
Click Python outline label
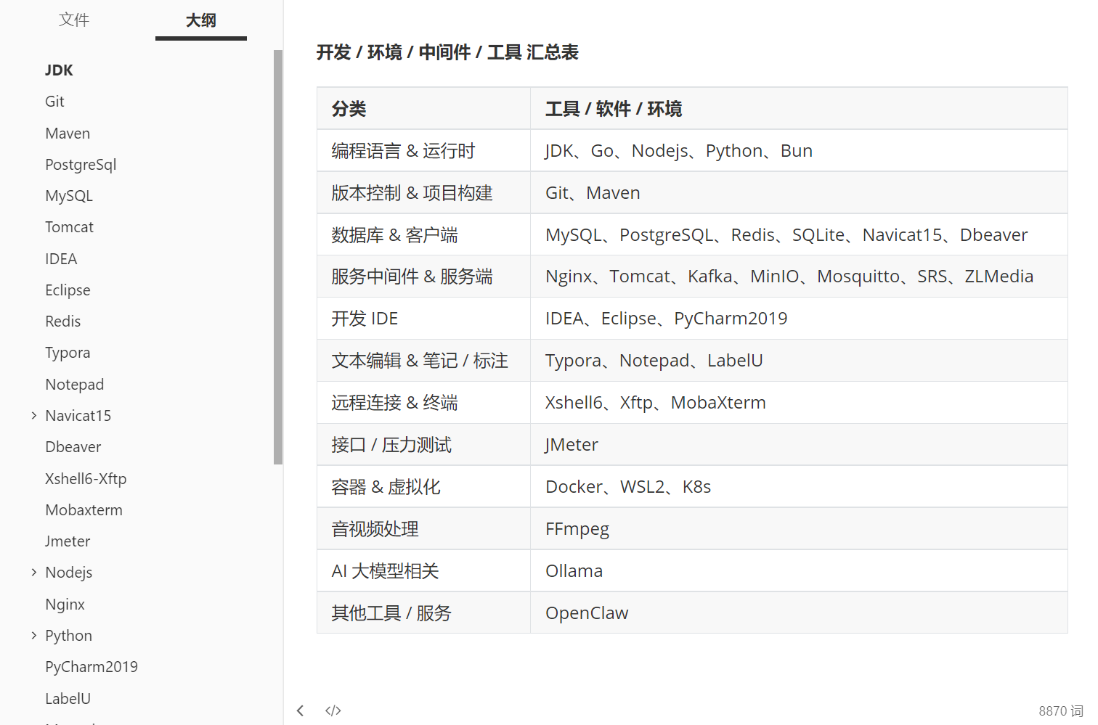tap(69, 636)
